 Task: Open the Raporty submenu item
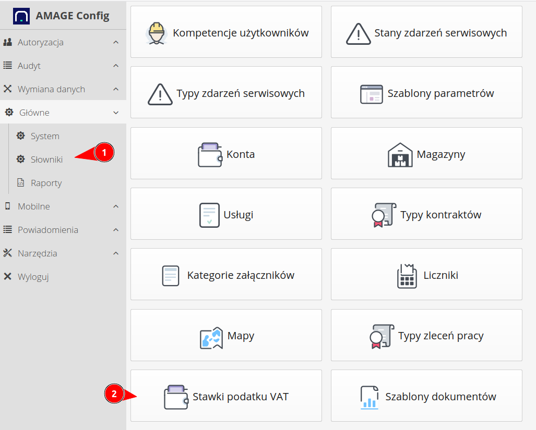click(x=46, y=183)
